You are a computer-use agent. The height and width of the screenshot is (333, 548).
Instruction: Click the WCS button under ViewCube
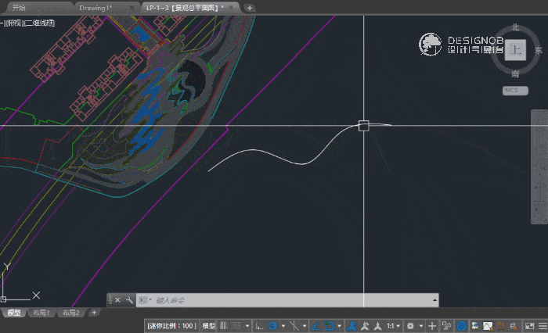tap(515, 91)
